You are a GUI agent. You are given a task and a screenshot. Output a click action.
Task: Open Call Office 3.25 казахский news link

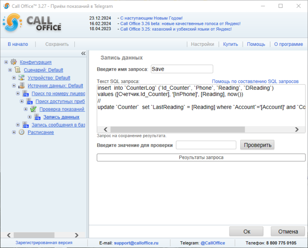click(176, 29)
